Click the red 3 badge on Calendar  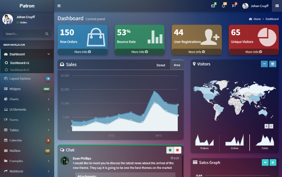coord(48,140)
